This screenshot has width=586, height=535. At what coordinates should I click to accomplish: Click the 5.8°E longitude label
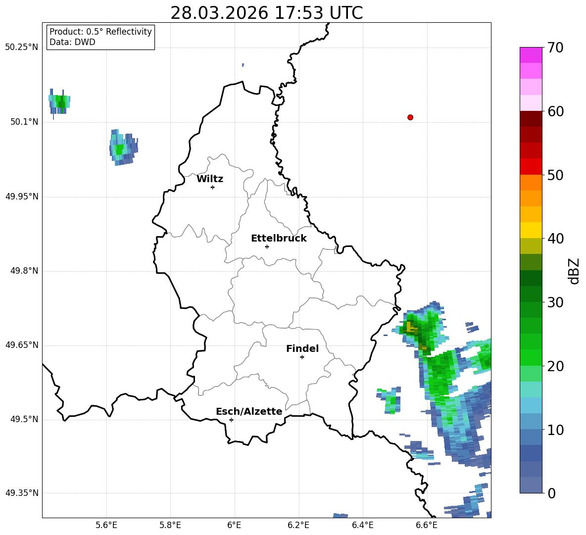pyautogui.click(x=170, y=526)
